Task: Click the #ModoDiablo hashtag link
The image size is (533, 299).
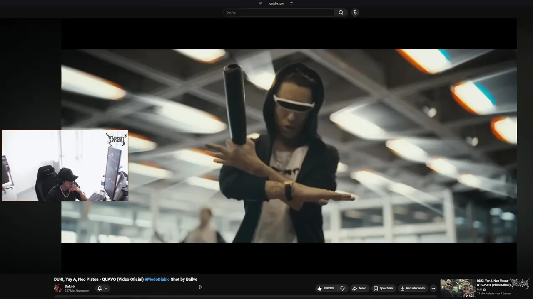Action: [x=157, y=279]
